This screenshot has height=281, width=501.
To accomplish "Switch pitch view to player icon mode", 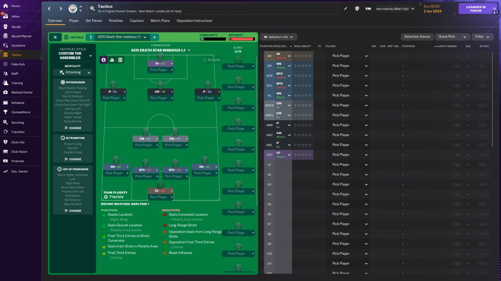I will (x=104, y=60).
